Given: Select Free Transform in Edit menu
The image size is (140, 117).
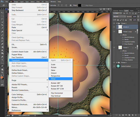Looking at the screenshot, I should tap(29, 57).
